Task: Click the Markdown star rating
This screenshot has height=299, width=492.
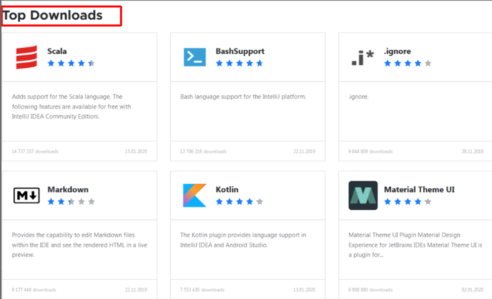Action: 71,202
